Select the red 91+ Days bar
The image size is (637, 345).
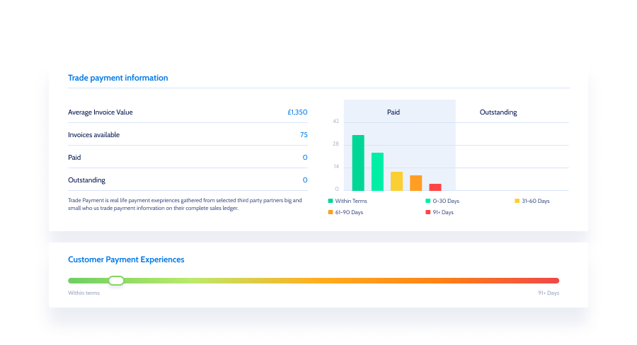435,187
